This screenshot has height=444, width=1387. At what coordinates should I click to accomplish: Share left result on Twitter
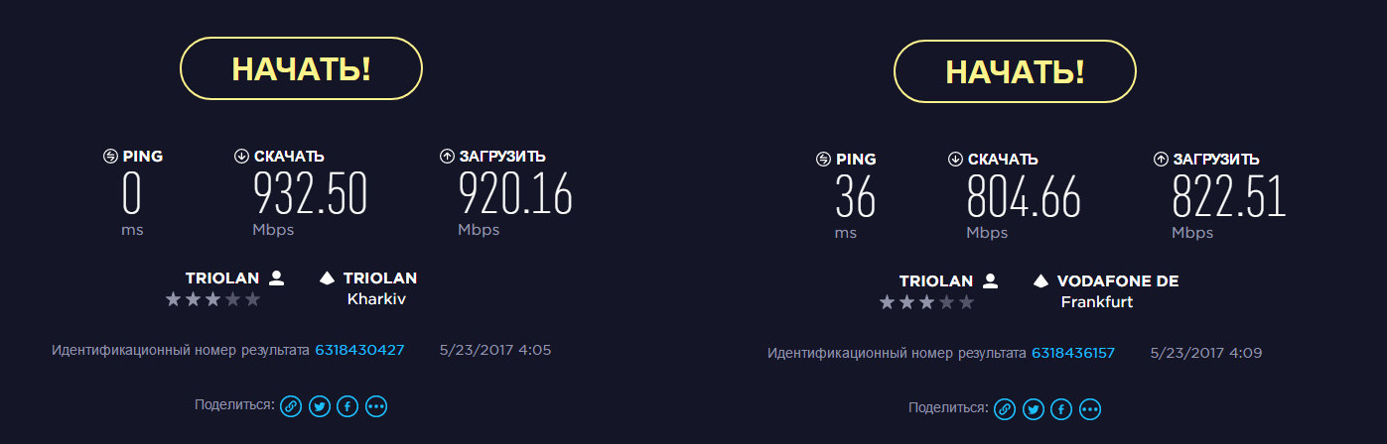319,405
